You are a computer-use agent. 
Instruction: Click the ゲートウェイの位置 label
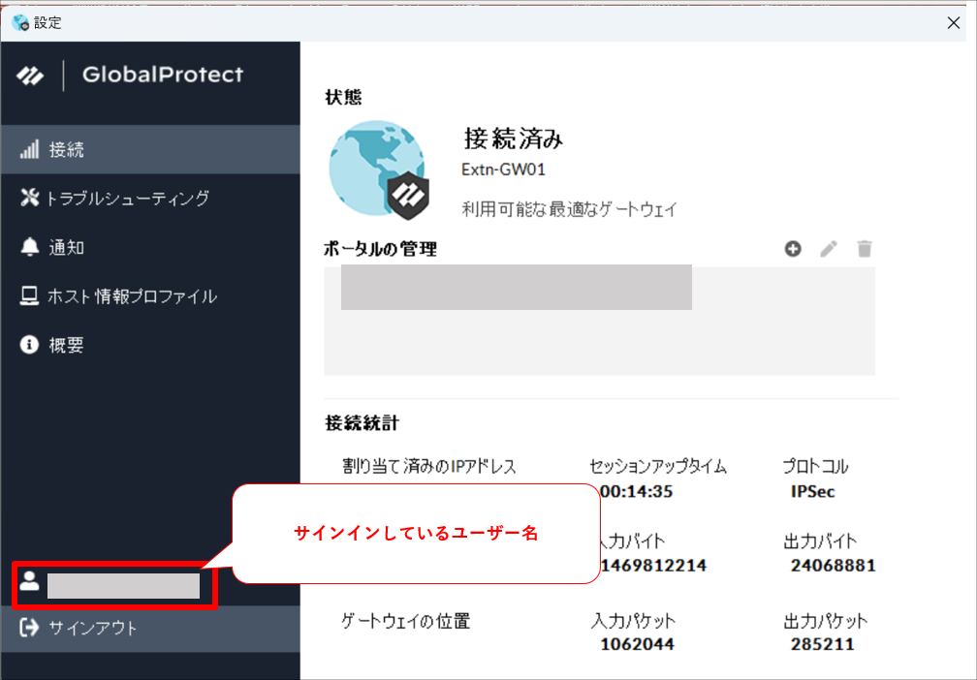click(x=405, y=621)
